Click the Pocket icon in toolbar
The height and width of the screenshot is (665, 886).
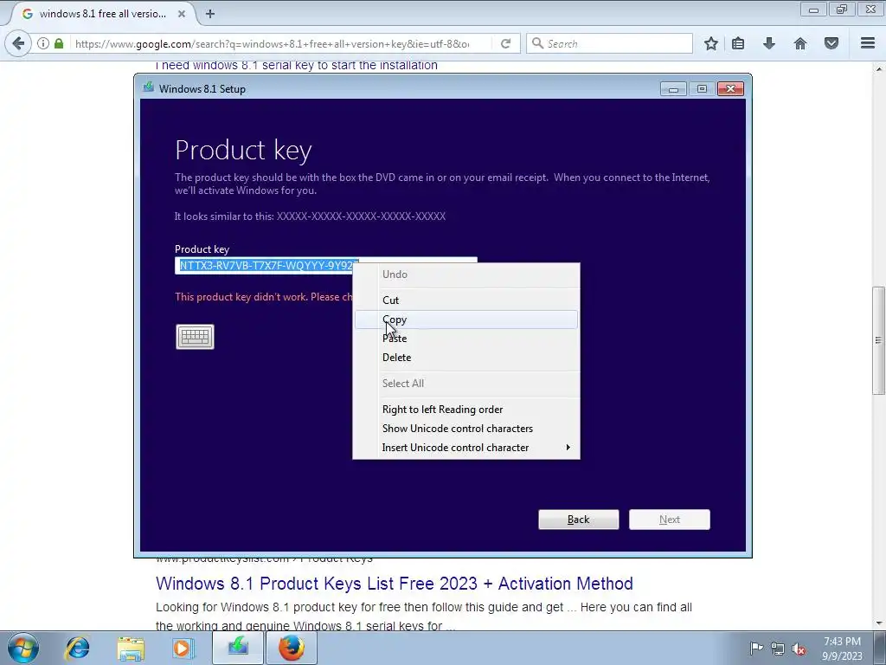click(x=831, y=43)
